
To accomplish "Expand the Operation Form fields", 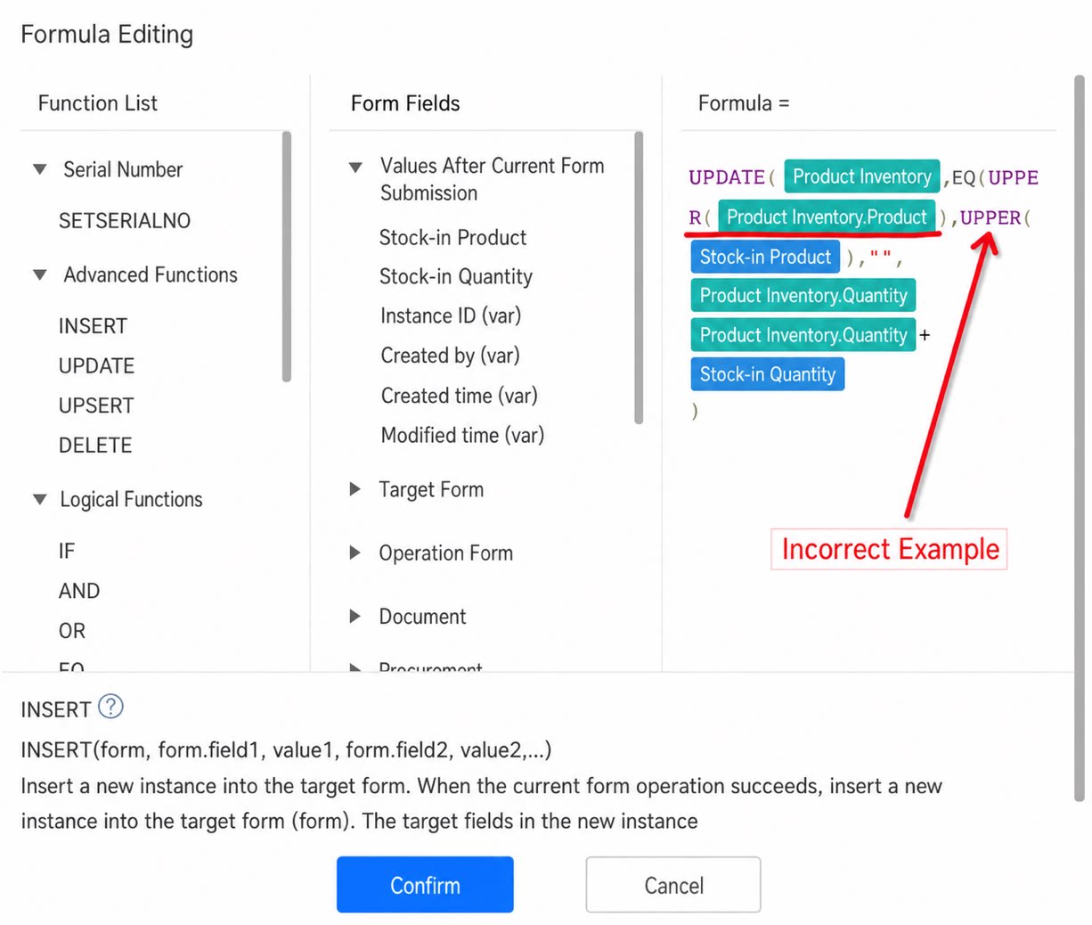I will pyautogui.click(x=355, y=553).
